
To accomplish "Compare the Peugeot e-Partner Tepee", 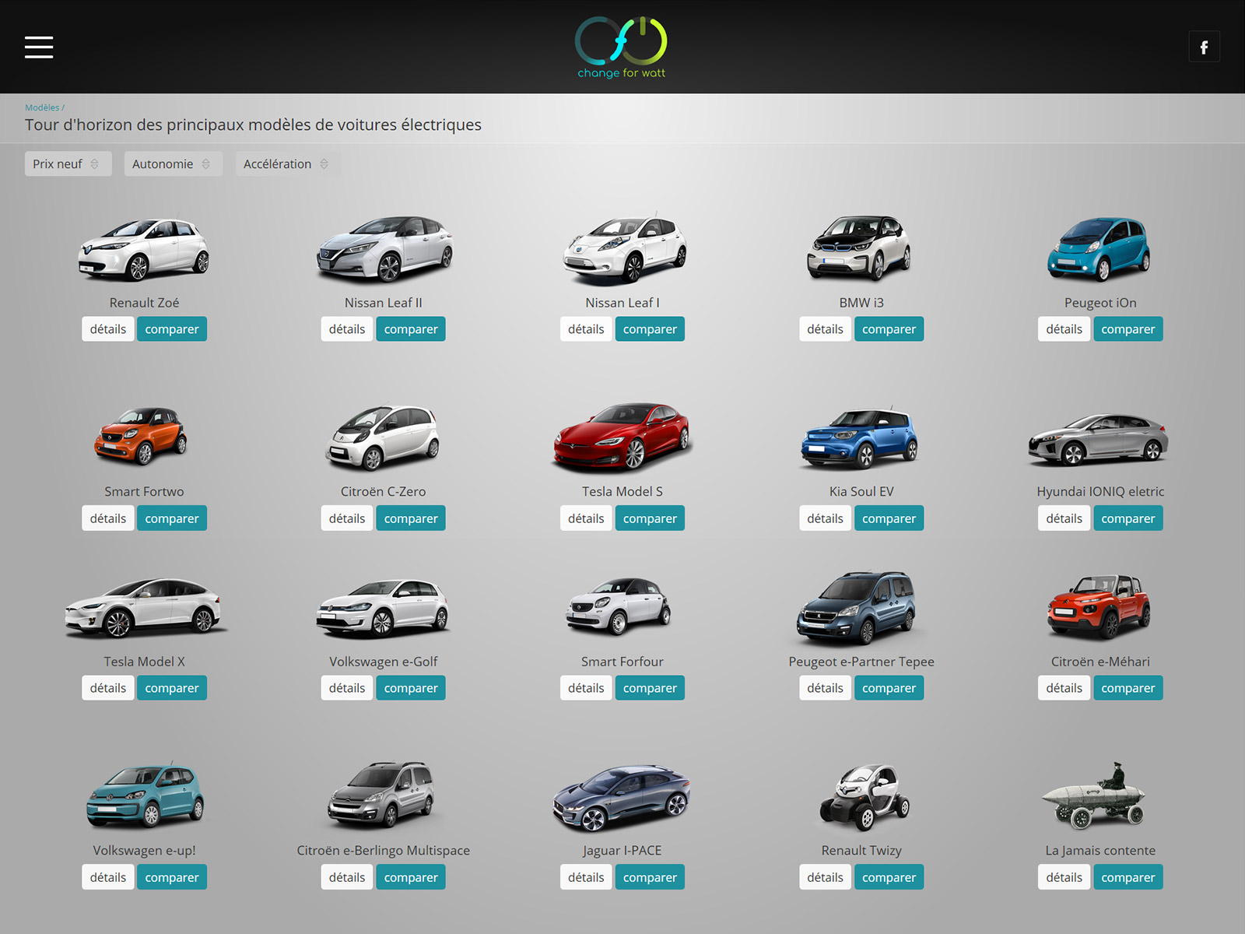I will click(x=889, y=688).
